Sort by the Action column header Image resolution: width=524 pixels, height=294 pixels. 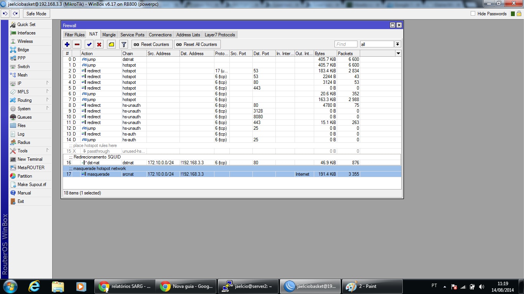101,54
